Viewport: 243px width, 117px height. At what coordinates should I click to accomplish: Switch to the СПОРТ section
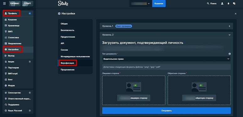pyautogui.click(x=28, y=3)
